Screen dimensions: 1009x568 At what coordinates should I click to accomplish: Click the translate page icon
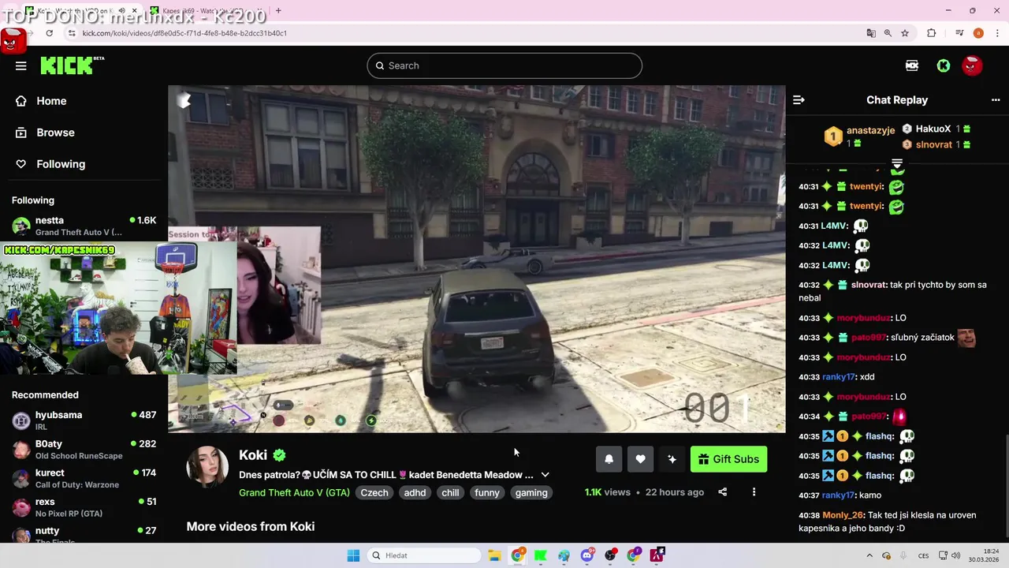[870, 33]
